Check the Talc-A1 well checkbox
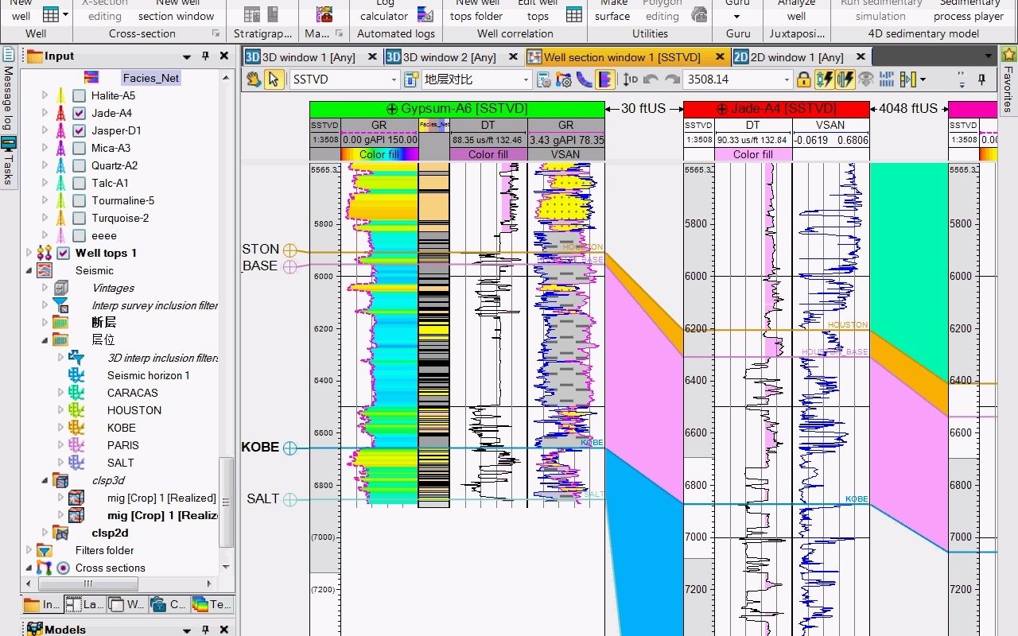This screenshot has height=636, width=1018. tap(79, 183)
